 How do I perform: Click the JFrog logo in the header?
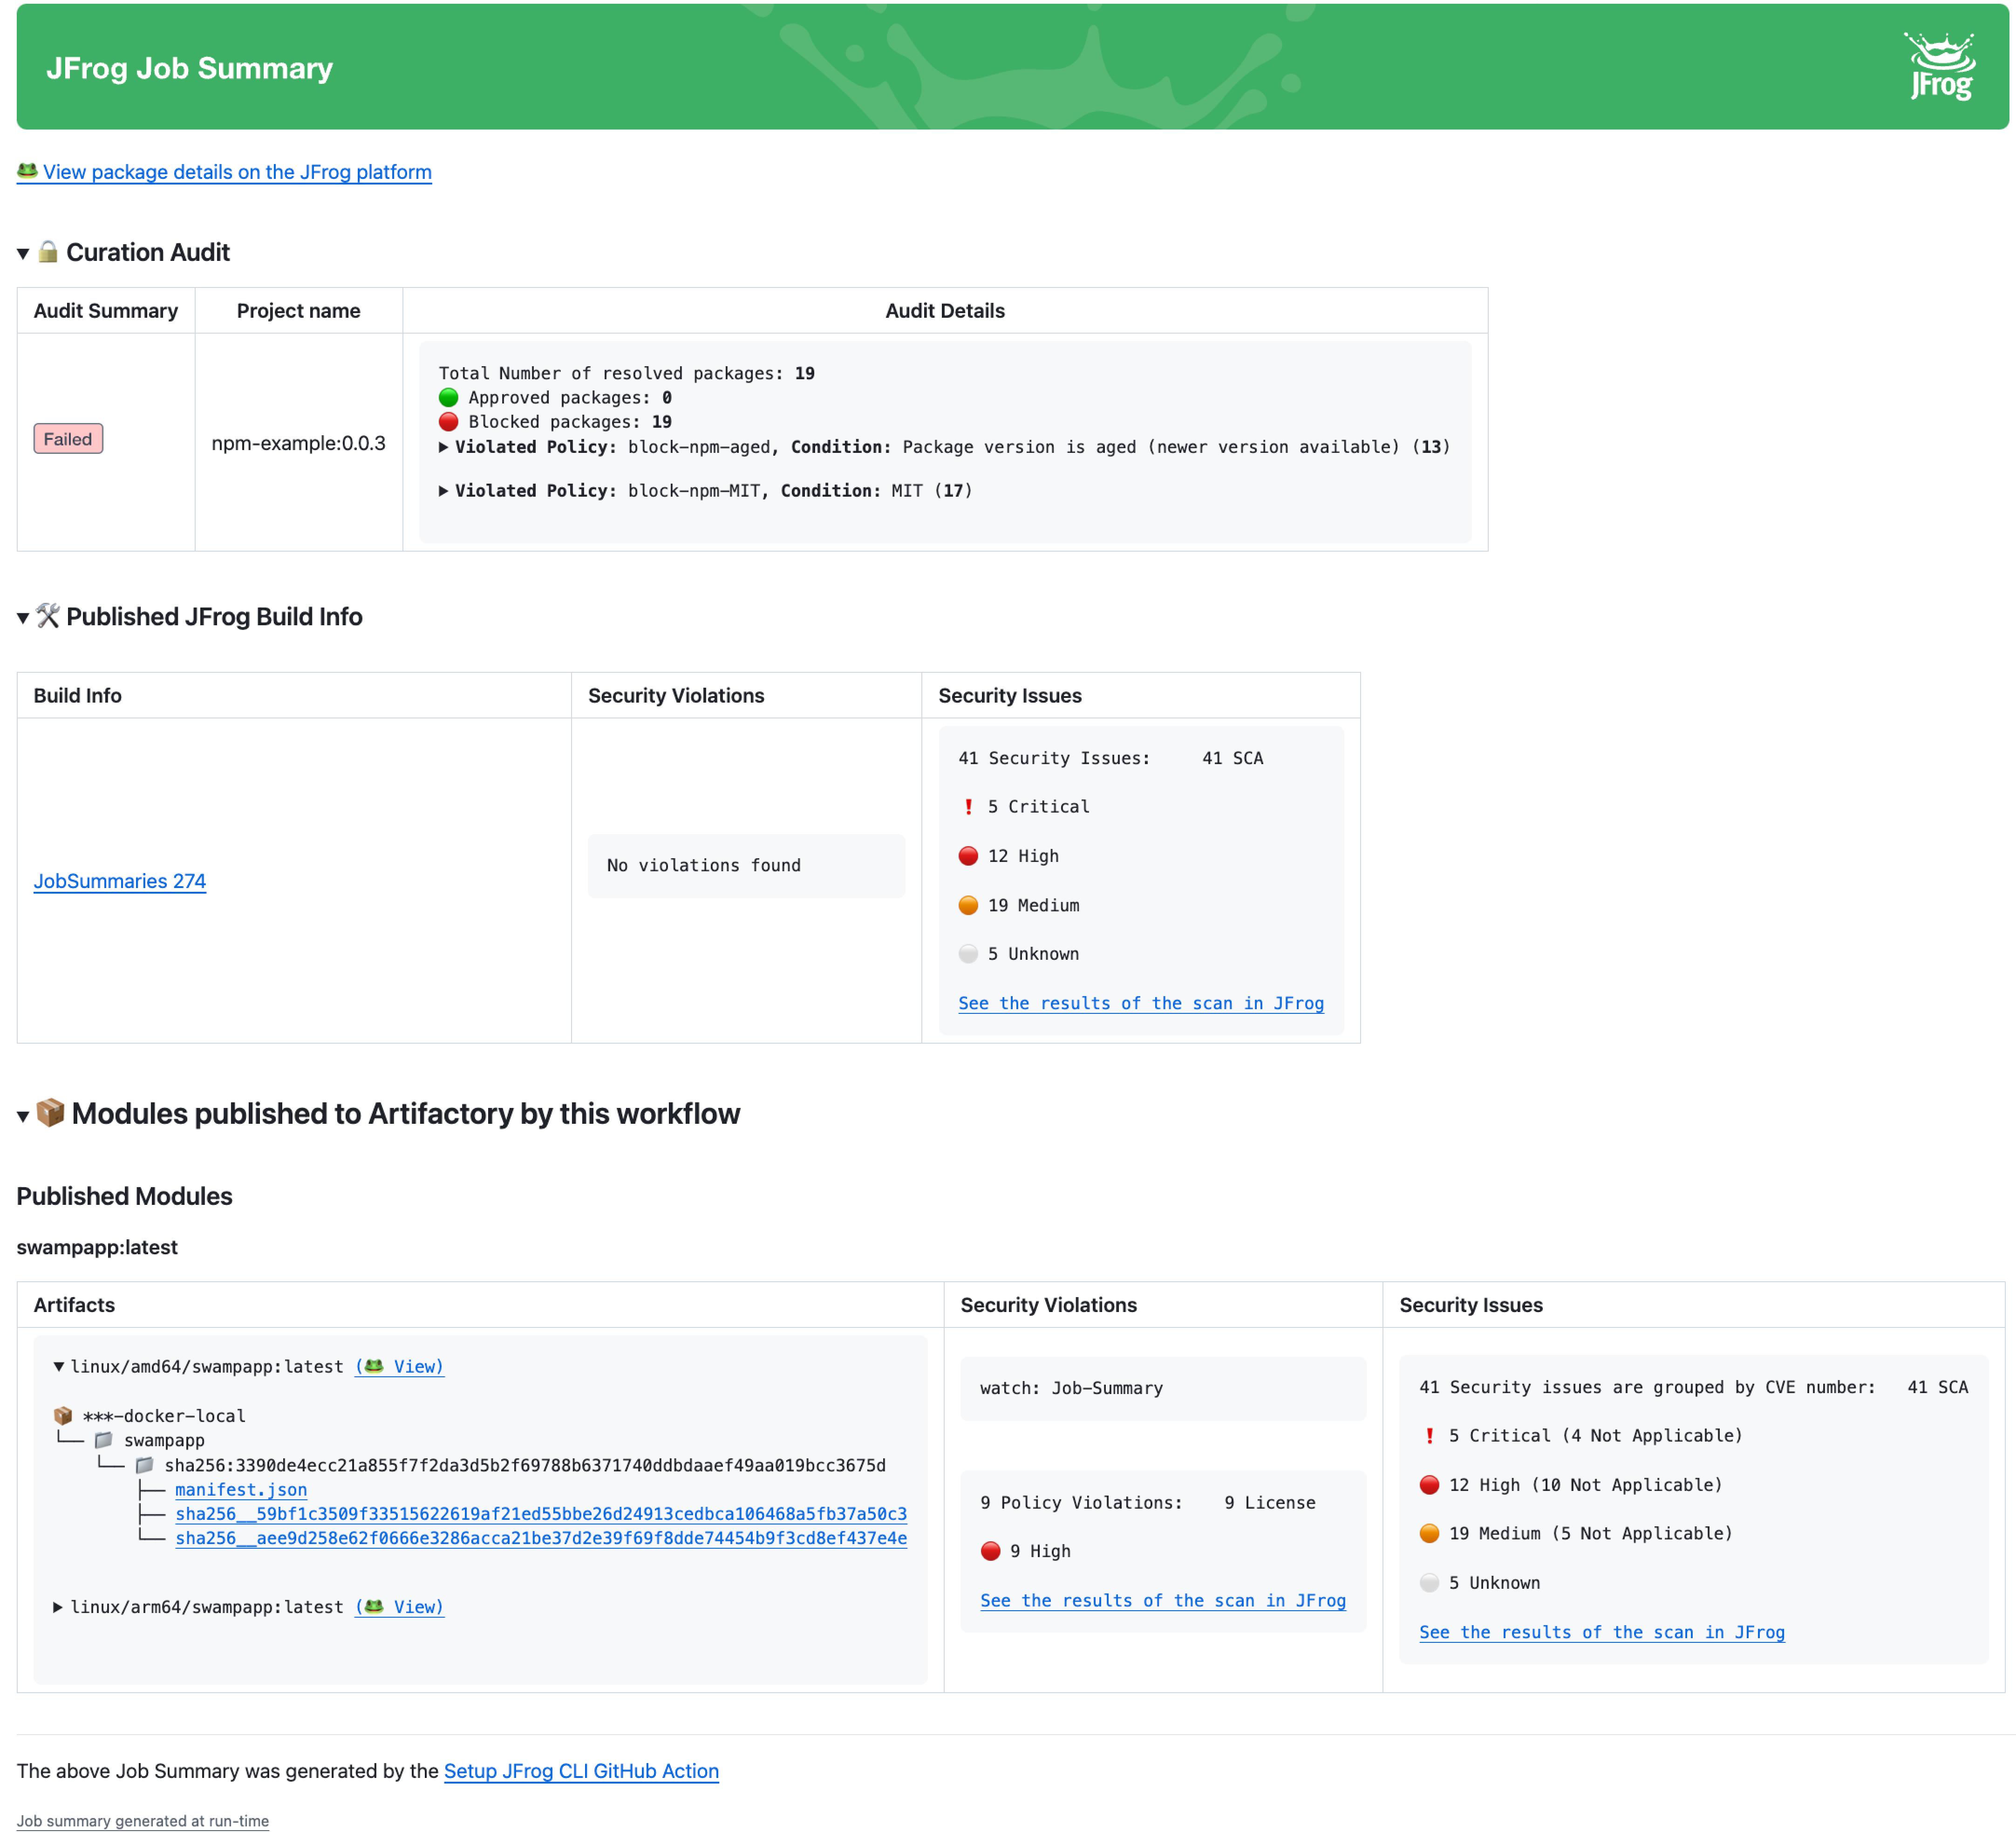point(1941,66)
